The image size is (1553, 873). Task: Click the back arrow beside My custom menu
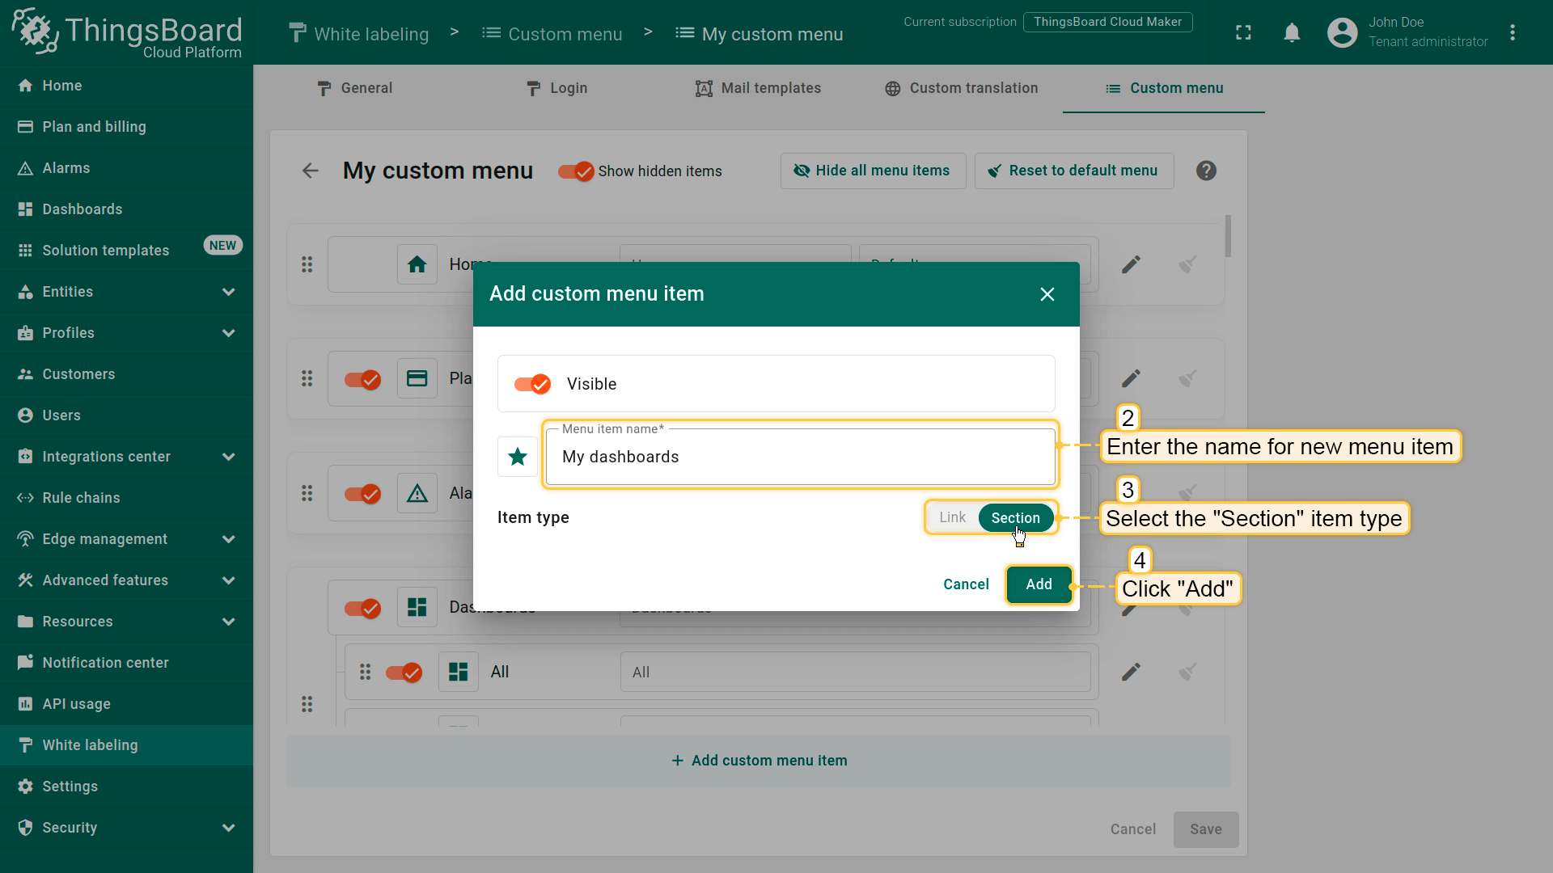pos(311,171)
